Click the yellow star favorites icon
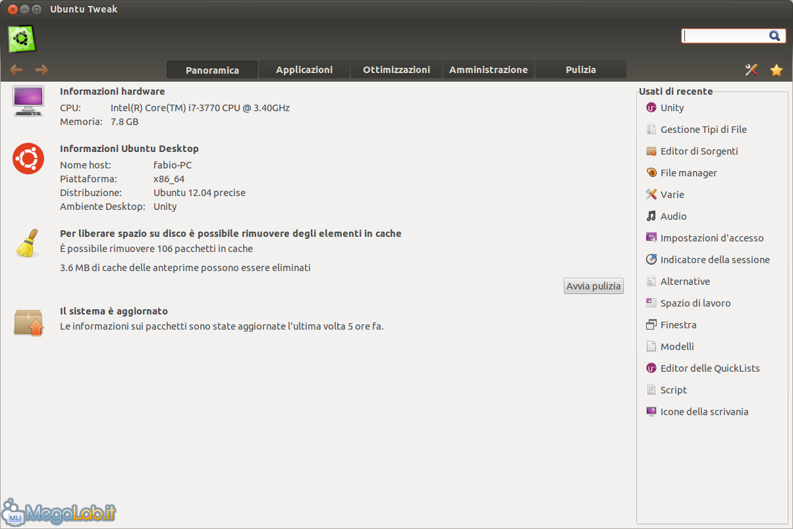Screen dimensions: 793x529 [777, 70]
